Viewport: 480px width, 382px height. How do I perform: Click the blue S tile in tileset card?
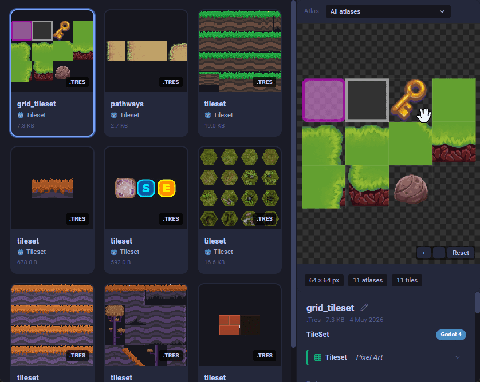point(146,188)
